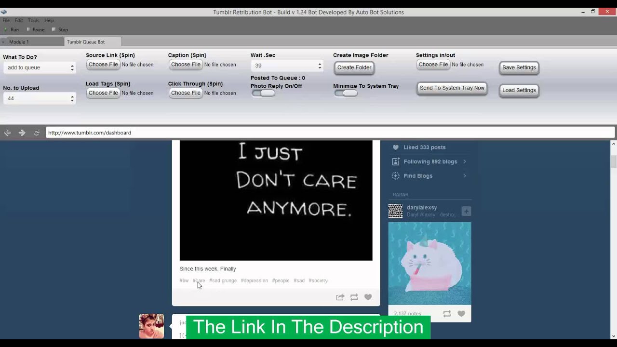
Task: Click the Load Settings button
Action: tap(519, 90)
